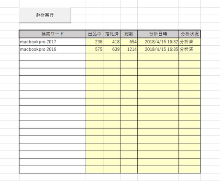
Task: Select 分析済 status in macbookpro 2016 row
Action: (189, 50)
